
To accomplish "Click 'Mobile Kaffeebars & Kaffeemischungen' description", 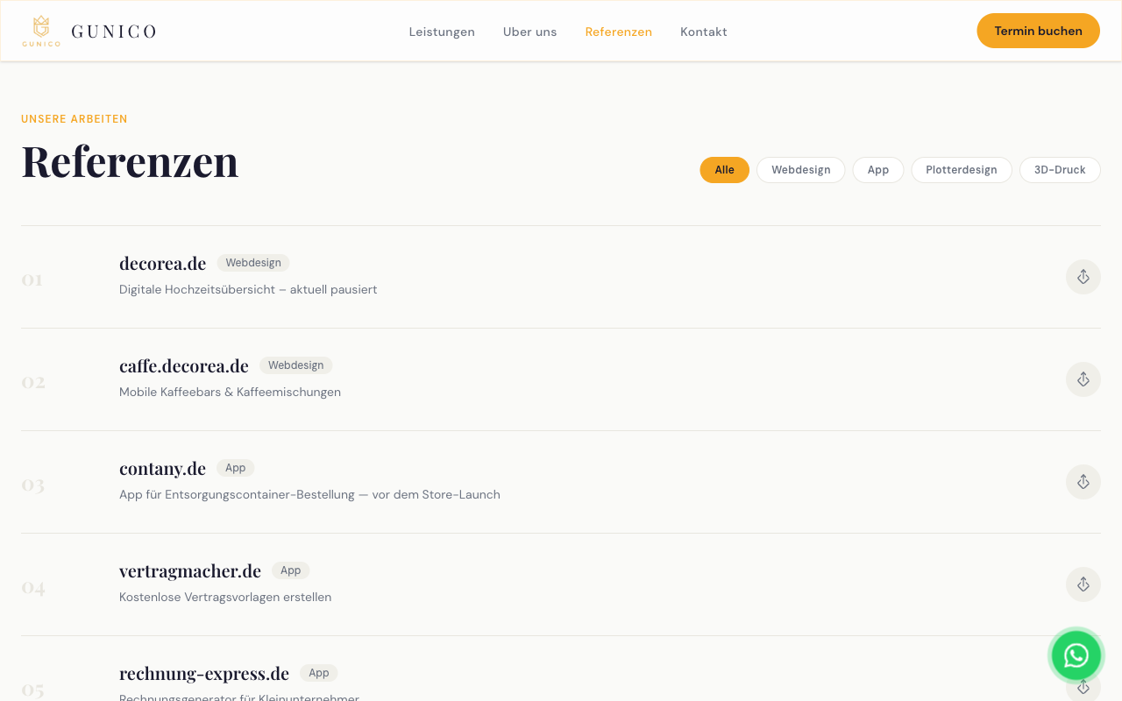I will pos(230,392).
